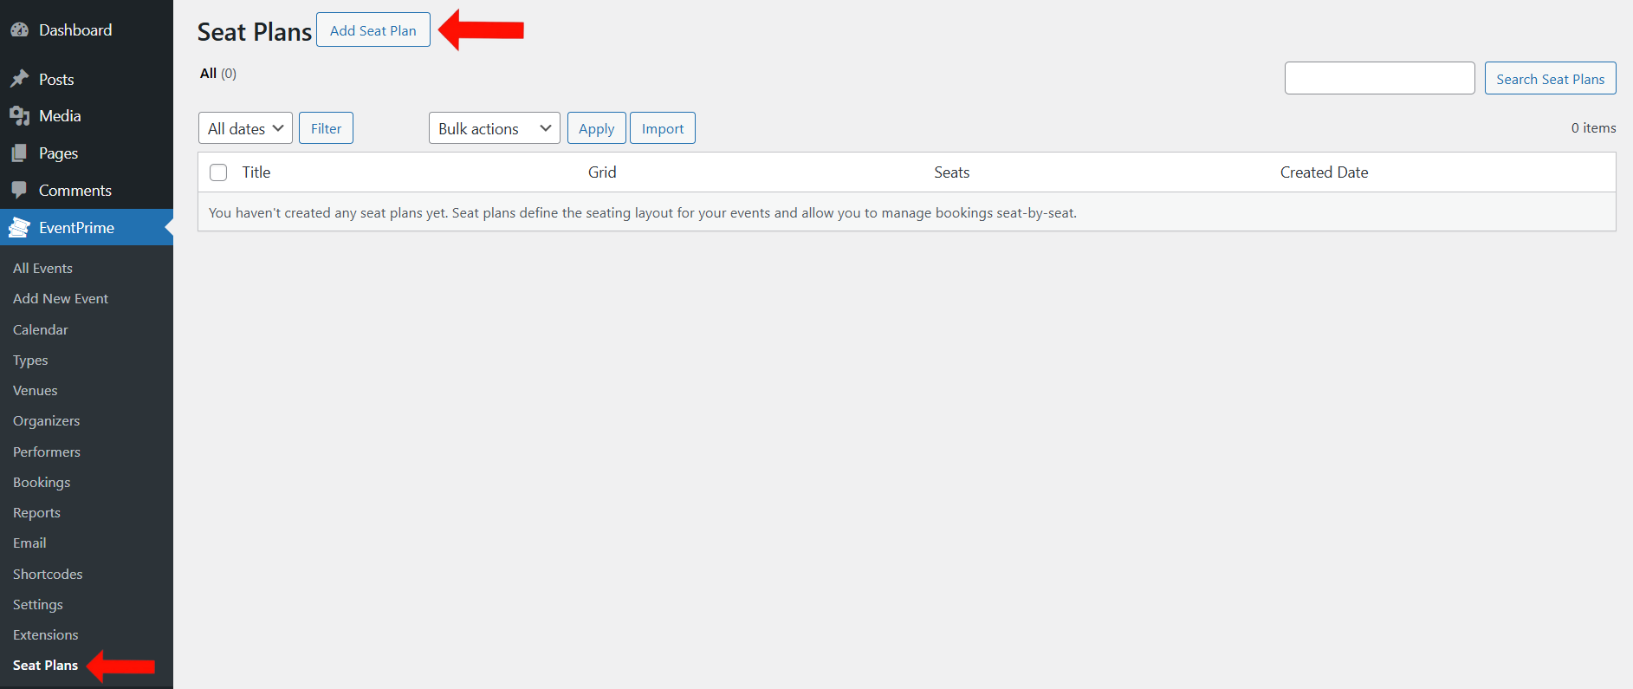Apply the selected bulk action
1633x689 pixels.
[596, 128]
